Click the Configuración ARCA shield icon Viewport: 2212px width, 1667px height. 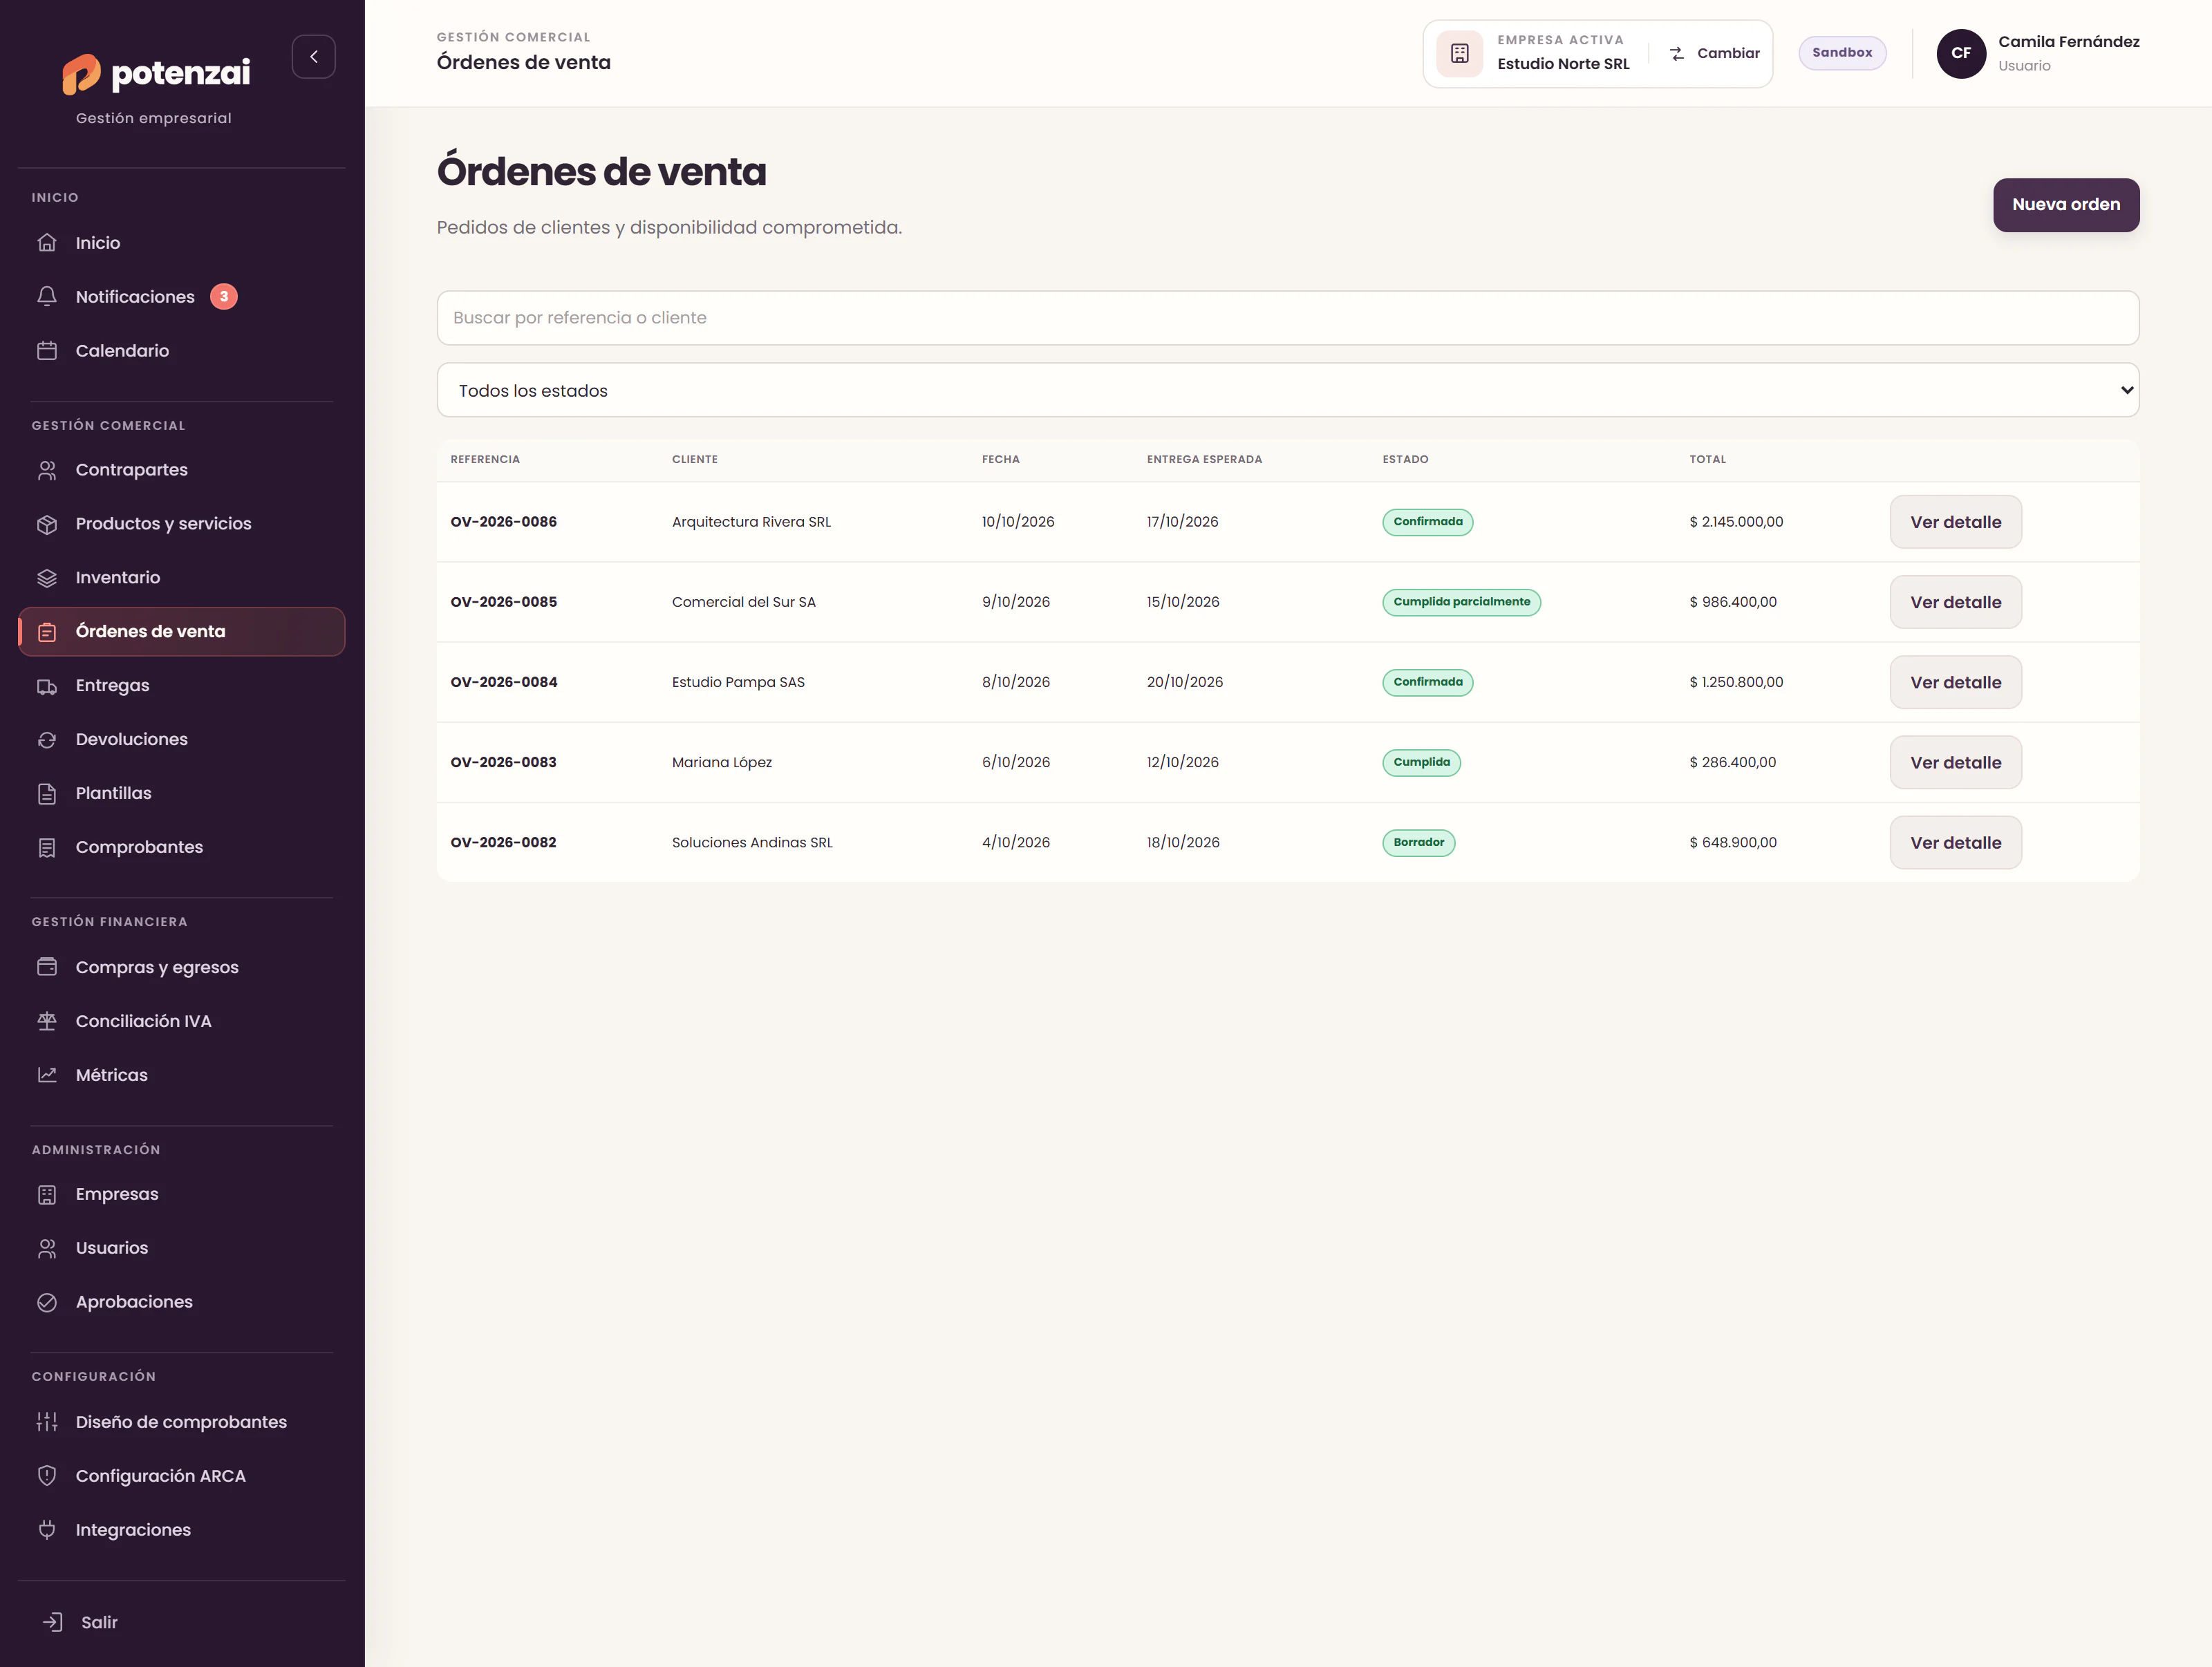click(47, 1476)
